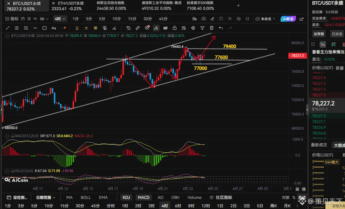This screenshot has height=209, width=345.
Task: Toggle the KDJ indicator off
Action: click(126, 197)
